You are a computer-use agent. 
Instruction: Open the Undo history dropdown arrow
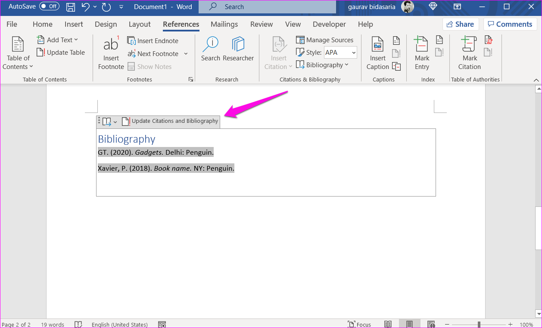95,7
